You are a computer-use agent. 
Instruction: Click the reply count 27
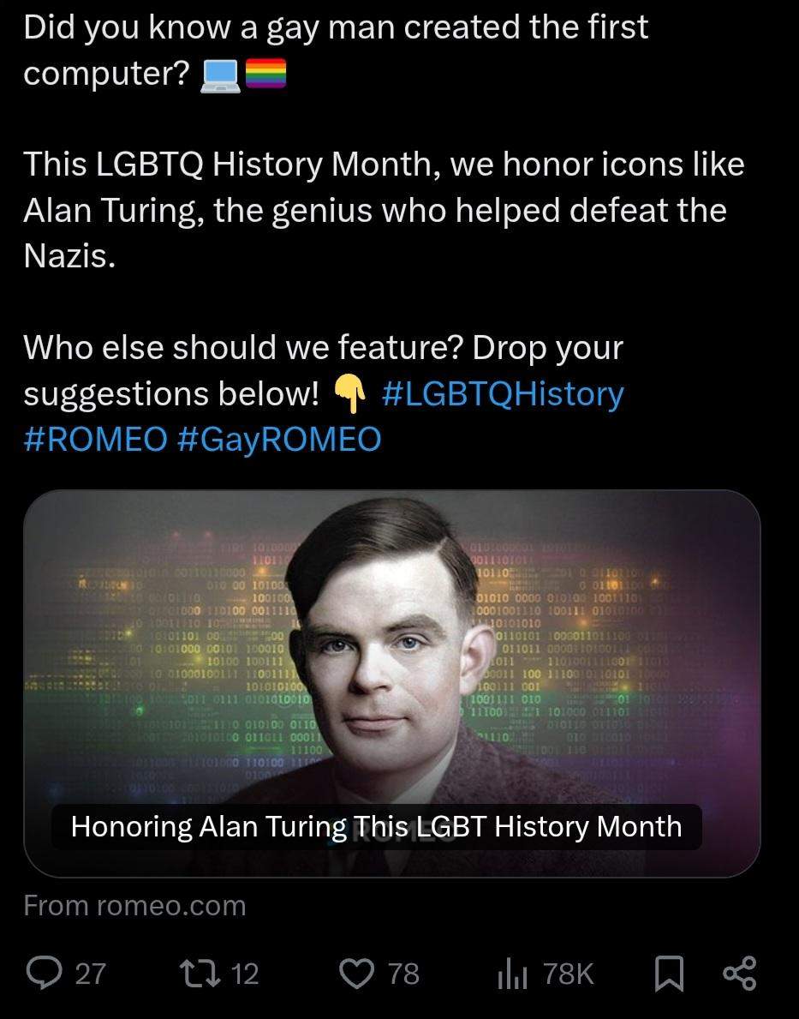(x=91, y=973)
